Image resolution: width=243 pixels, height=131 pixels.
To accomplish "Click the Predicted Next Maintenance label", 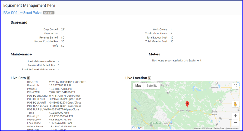I will pos(38,69).
